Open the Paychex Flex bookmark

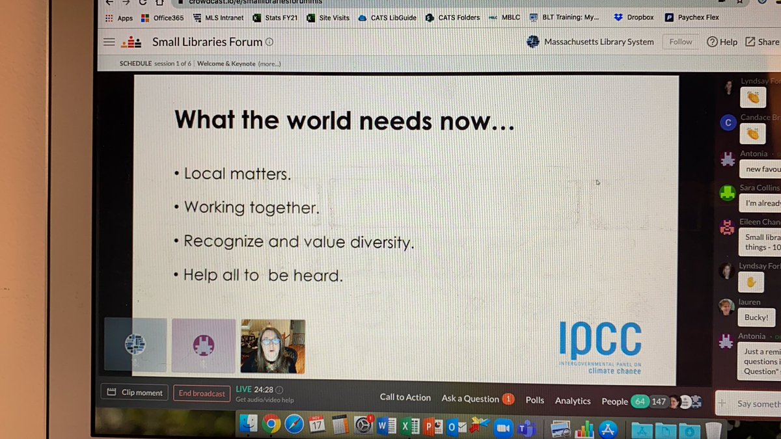pos(692,18)
